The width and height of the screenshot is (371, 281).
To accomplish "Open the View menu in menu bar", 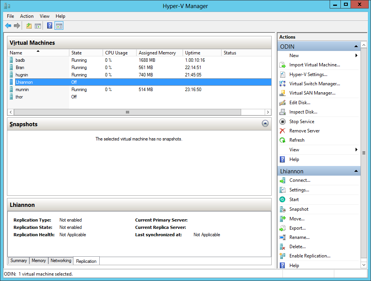I will [x=44, y=16].
